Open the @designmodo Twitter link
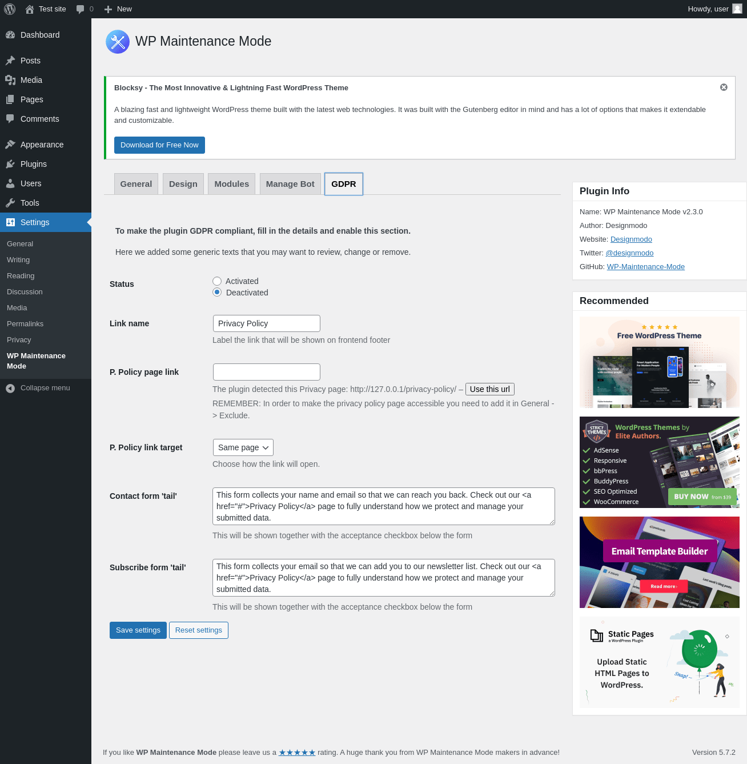The height and width of the screenshot is (764, 747). (629, 253)
